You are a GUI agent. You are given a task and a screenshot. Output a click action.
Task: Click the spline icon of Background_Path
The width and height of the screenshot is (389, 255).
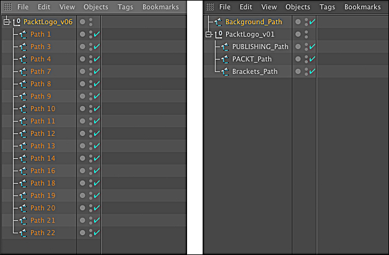(x=218, y=22)
